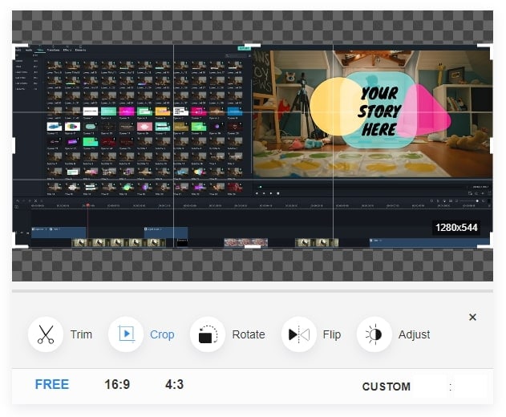Select the FREE crop ratio
Viewport: 506px width, 417px height.
click(x=52, y=384)
